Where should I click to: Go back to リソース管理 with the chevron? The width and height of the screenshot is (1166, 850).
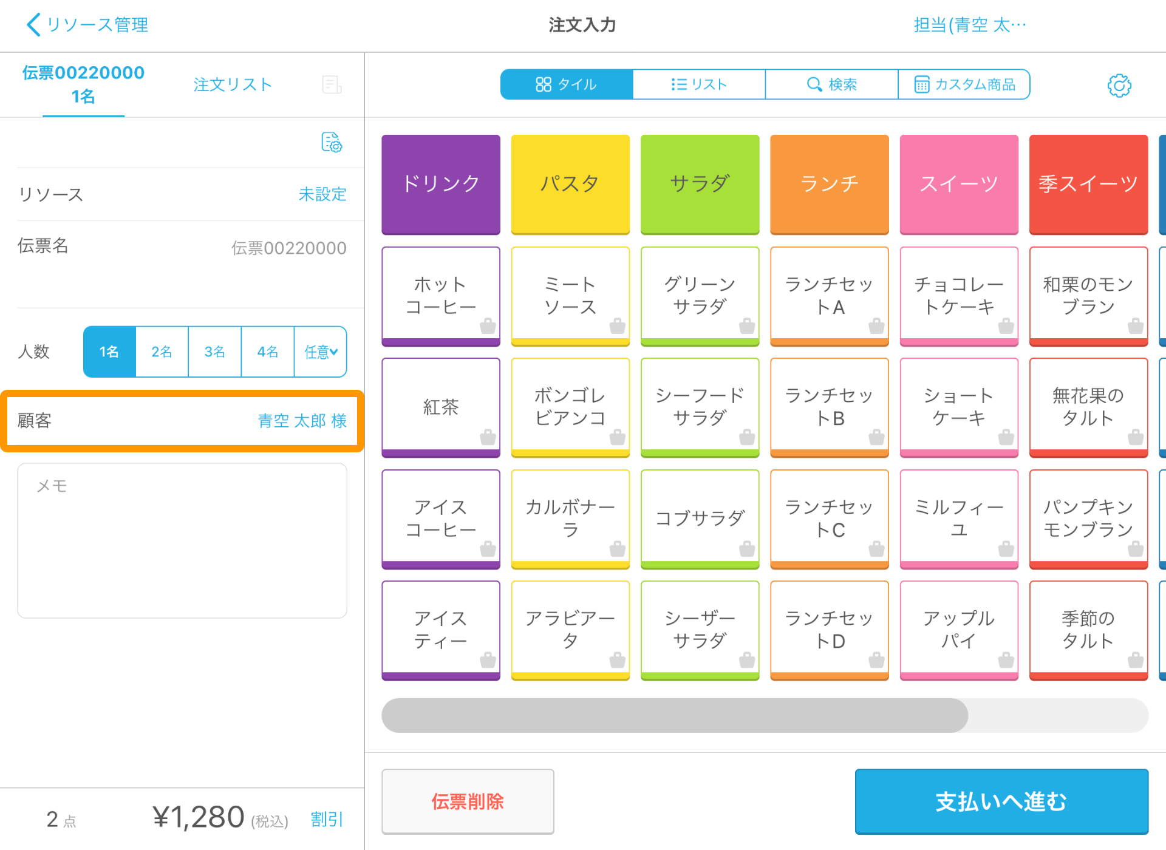coord(34,25)
